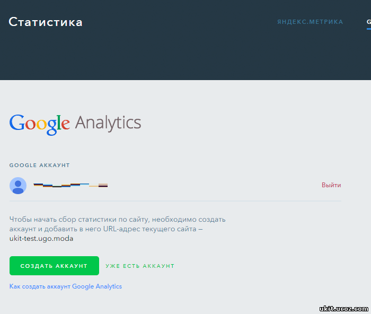Click the green lowercase l in Google logo

59,123
